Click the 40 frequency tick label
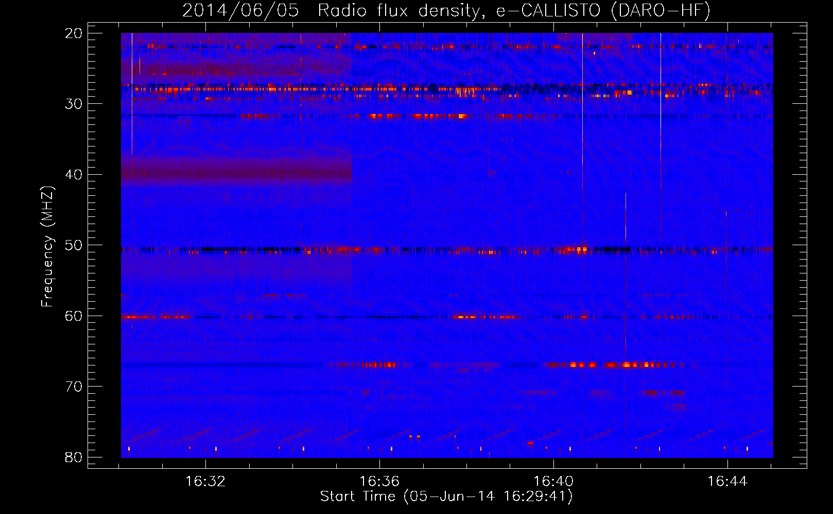The image size is (833, 514). [74, 175]
